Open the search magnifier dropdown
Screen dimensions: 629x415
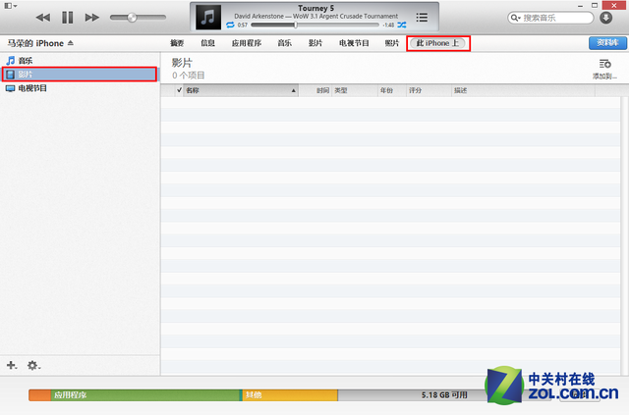pyautogui.click(x=515, y=18)
